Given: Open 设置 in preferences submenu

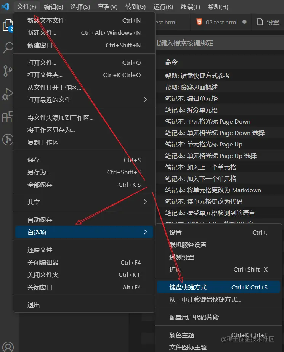Looking at the screenshot, I should [x=218, y=232].
